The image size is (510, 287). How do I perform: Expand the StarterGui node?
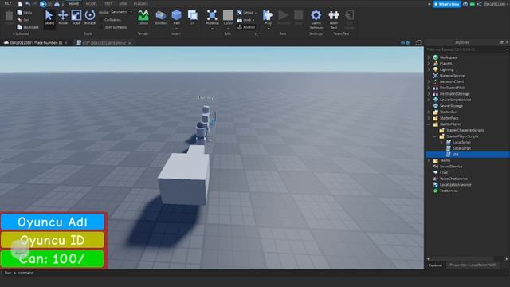point(429,112)
